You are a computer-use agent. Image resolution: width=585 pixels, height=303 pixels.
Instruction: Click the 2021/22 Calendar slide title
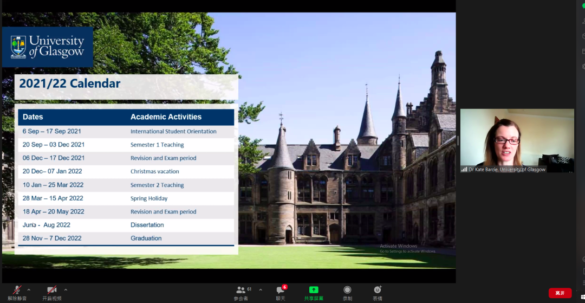point(70,83)
